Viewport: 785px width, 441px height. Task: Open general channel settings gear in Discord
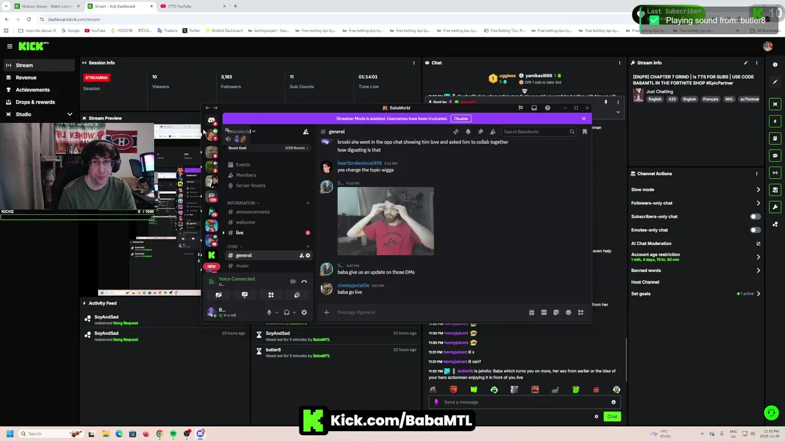pyautogui.click(x=308, y=255)
